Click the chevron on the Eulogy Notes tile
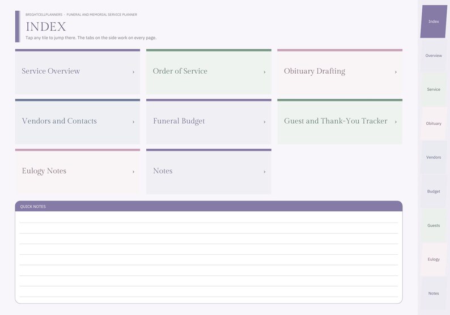 point(133,171)
